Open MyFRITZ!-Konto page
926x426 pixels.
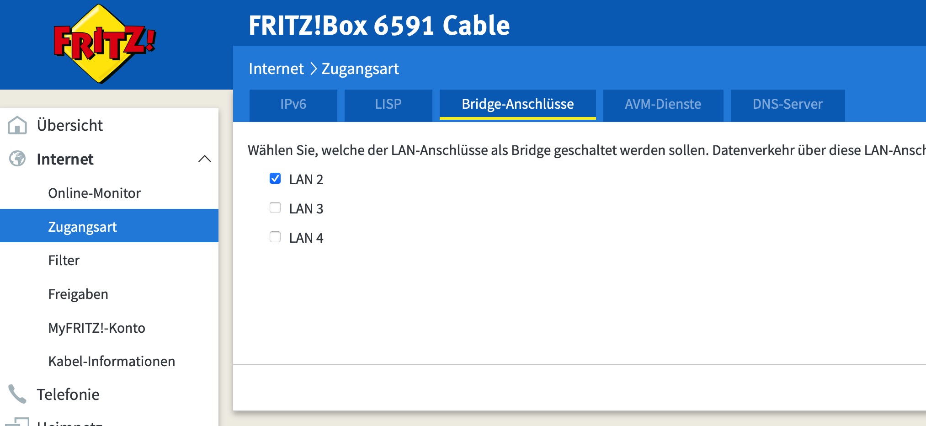pos(96,328)
